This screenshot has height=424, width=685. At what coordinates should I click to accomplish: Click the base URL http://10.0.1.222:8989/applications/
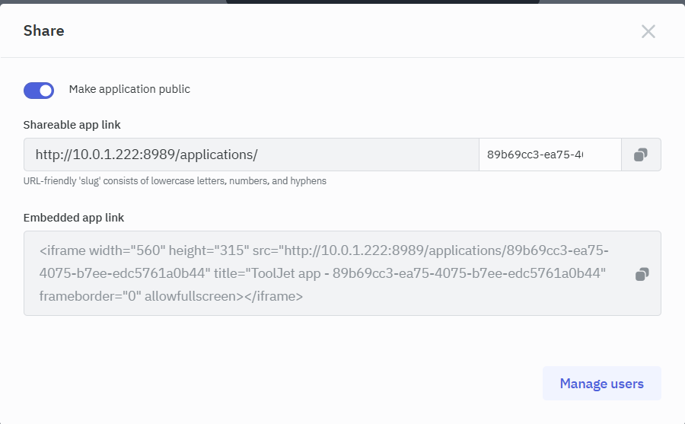(146, 155)
